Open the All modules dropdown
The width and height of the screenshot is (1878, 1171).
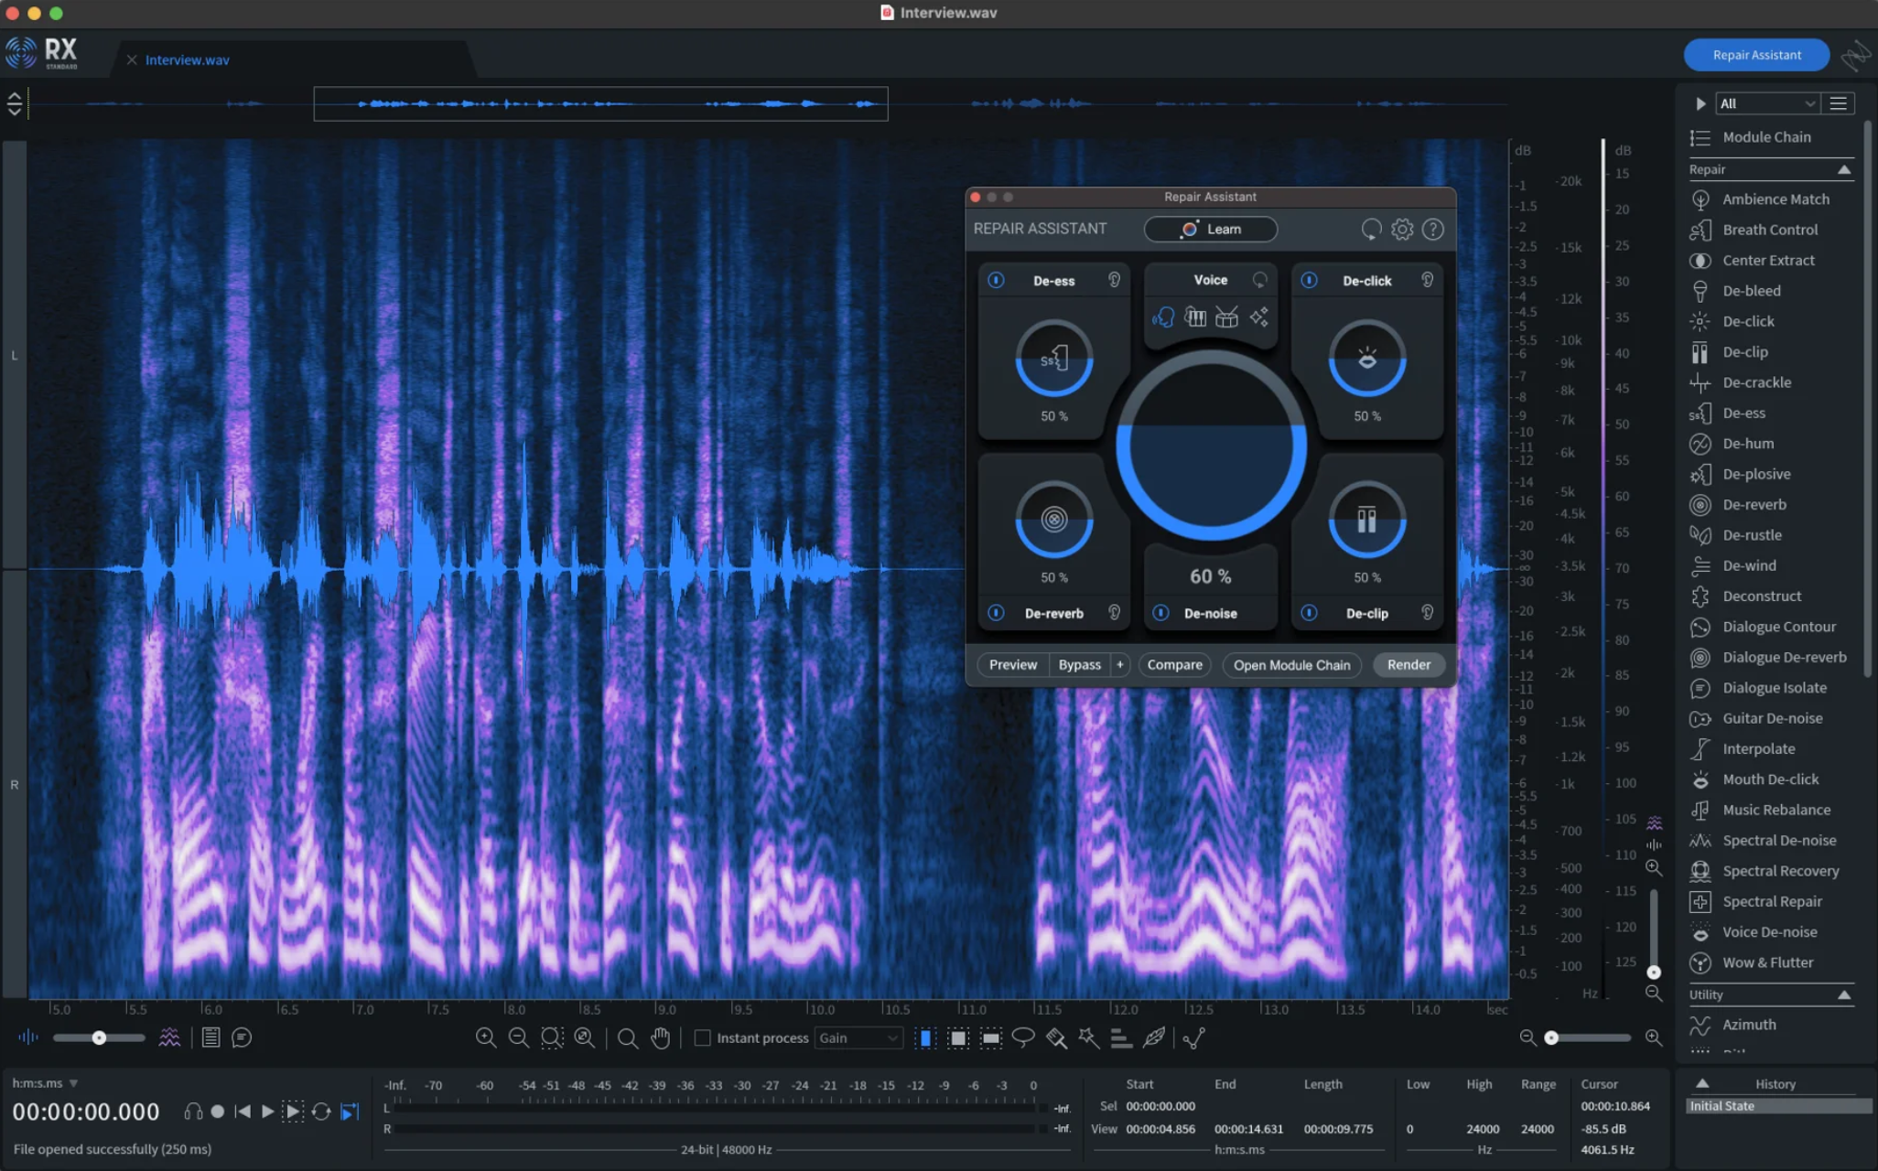click(x=1765, y=103)
